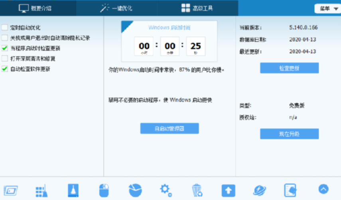The width and height of the screenshot is (341, 200).
Task: Click the seconds value 25
Action: (x=196, y=46)
